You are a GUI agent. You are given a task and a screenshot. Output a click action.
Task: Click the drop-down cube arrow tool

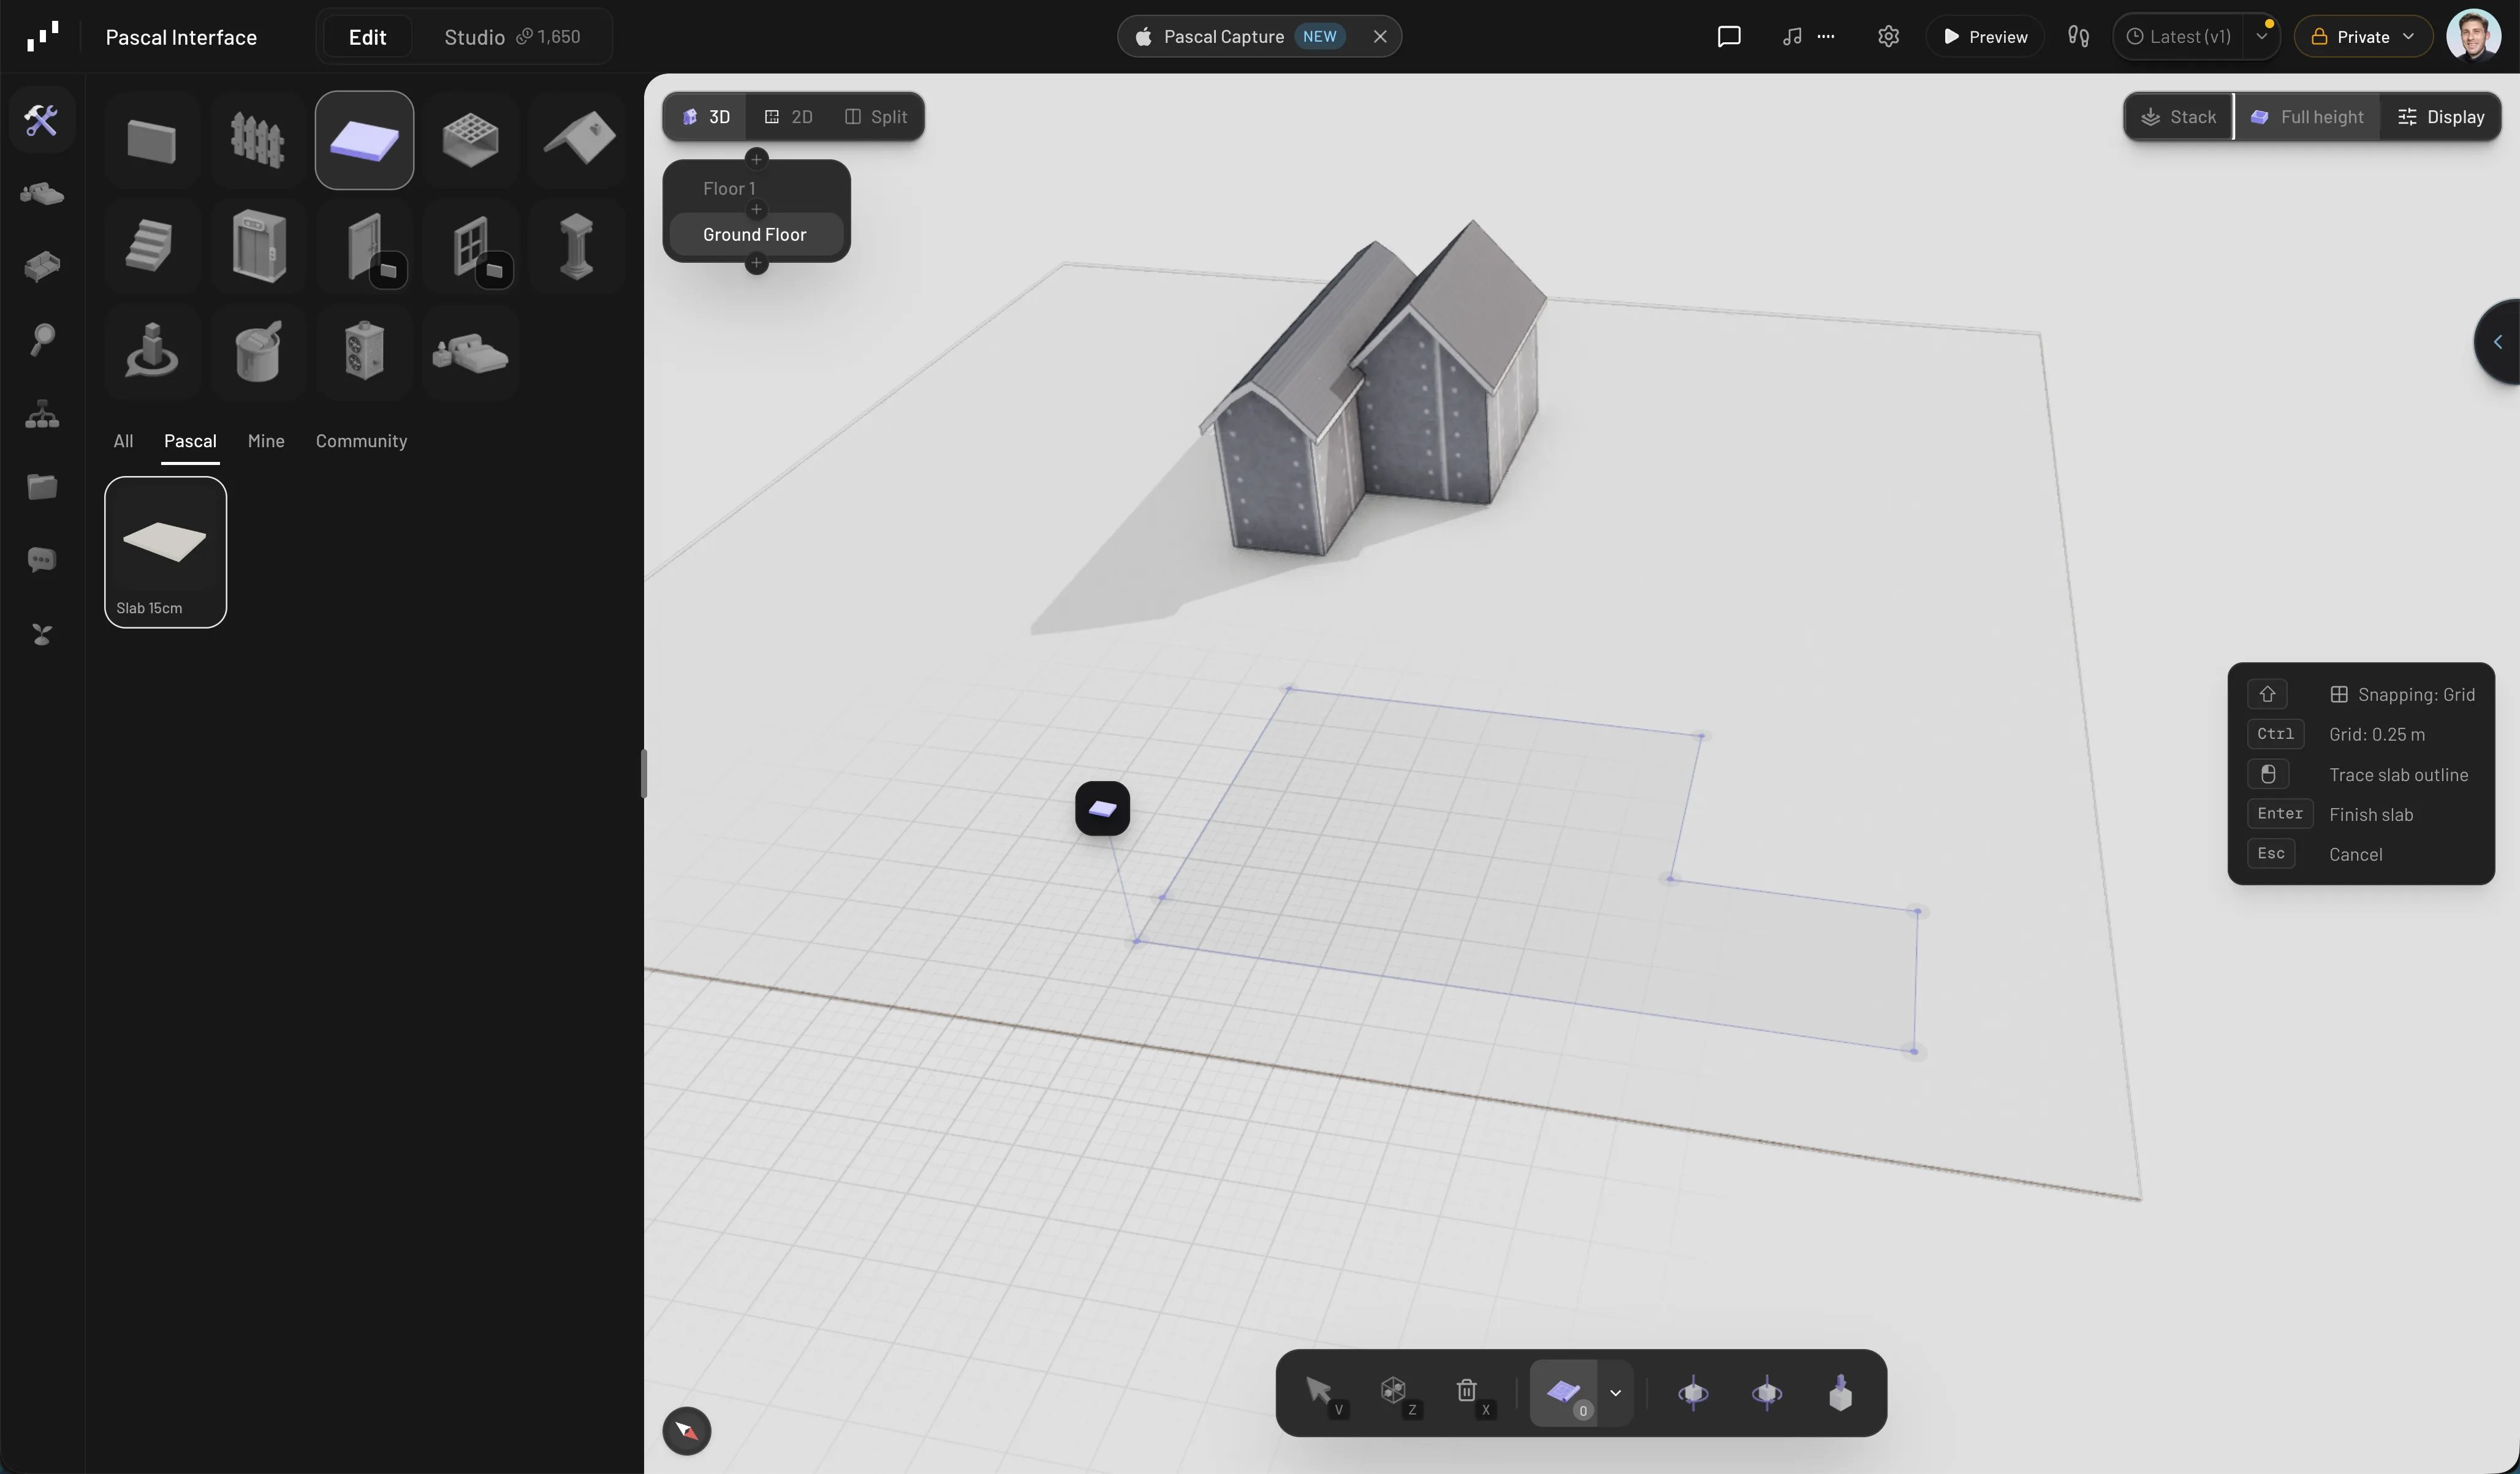pos(1840,1392)
